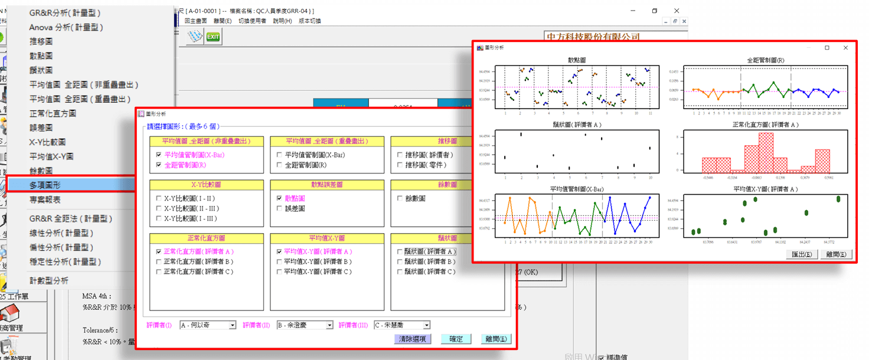Image resolution: width=869 pixels, height=360 pixels.
Task: Click the 圖形分析 selection dialog title icon
Action: pos(141,113)
